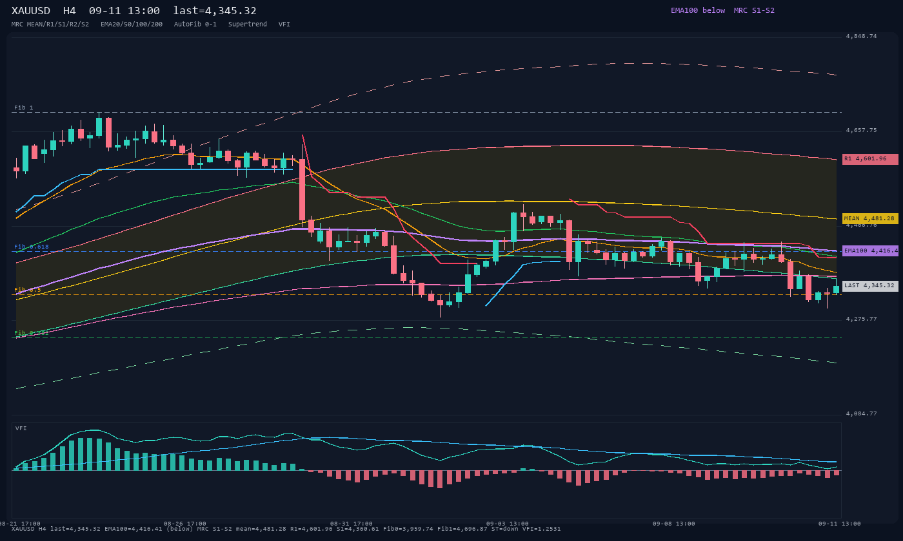Screen dimensions: 903x541
Task: Click the "EMA20/50/100/200" indicator label
Action: 132,24
